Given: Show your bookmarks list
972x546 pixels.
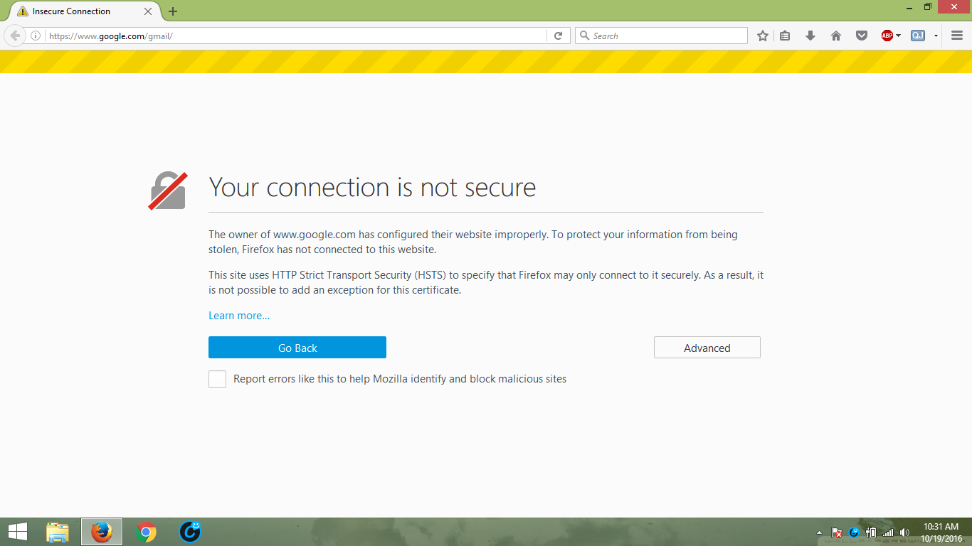Looking at the screenshot, I should click(785, 36).
